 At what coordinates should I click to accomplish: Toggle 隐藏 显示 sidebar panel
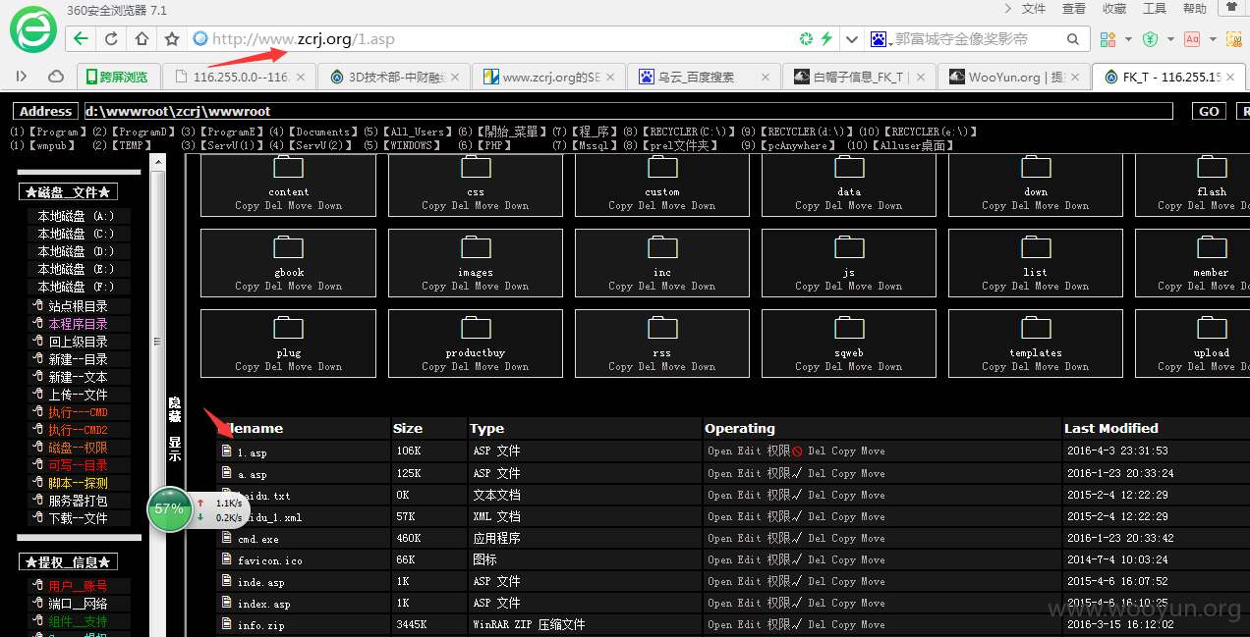[174, 430]
